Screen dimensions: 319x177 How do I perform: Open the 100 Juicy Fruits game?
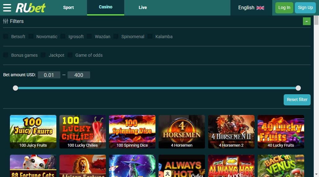coord(33,131)
